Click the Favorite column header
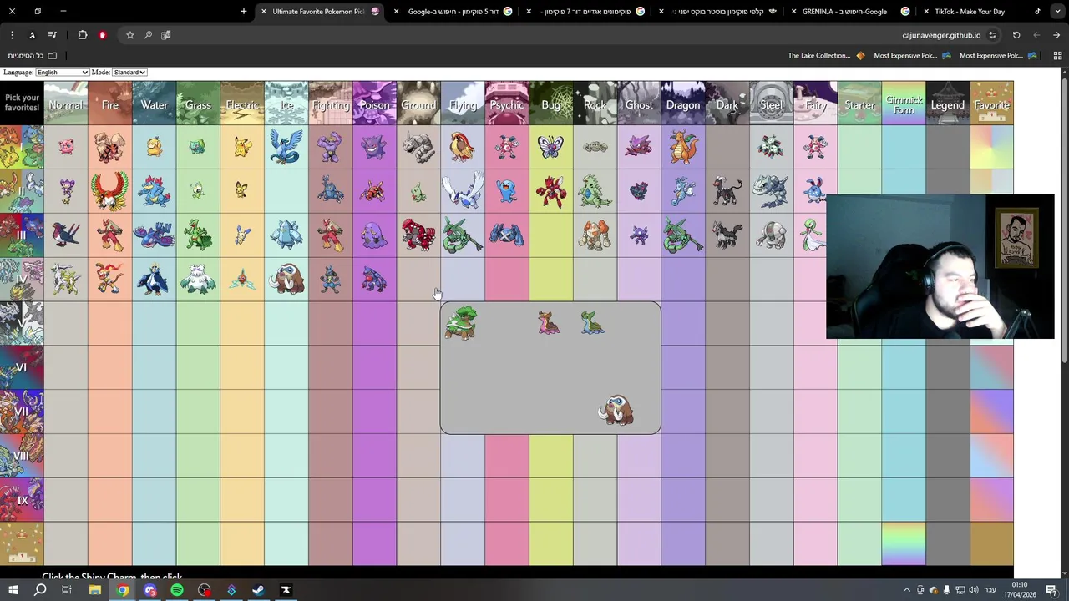The width and height of the screenshot is (1069, 601). point(991,104)
